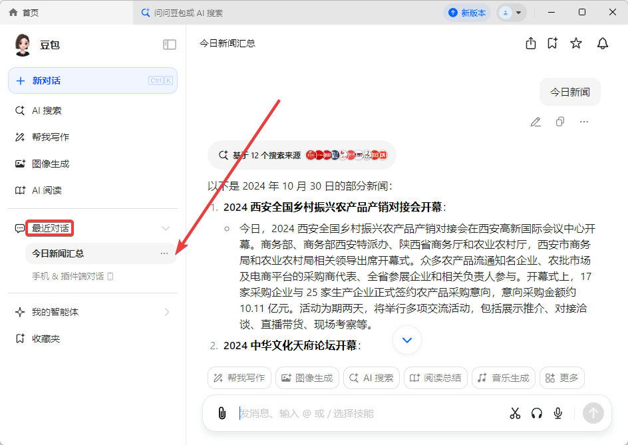Select the AI 搜索 skill chip
628x445 pixels.
click(x=371, y=378)
